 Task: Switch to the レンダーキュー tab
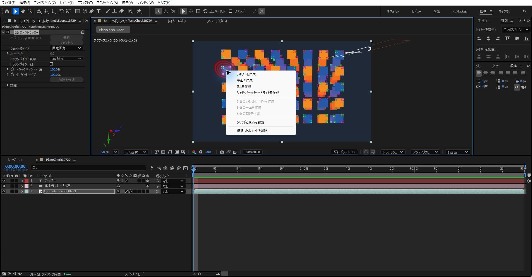(x=16, y=160)
